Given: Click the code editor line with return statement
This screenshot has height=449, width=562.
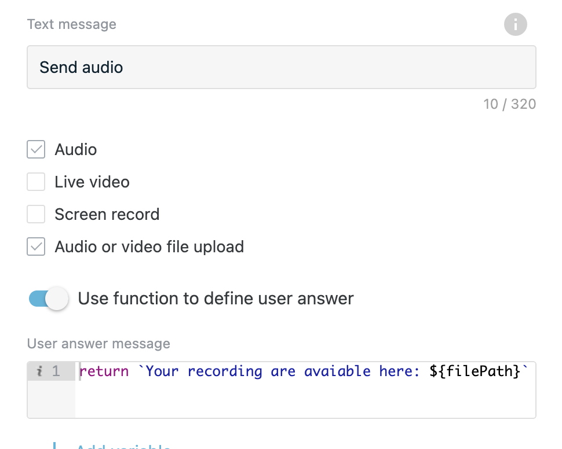Looking at the screenshot, I should tap(304, 371).
